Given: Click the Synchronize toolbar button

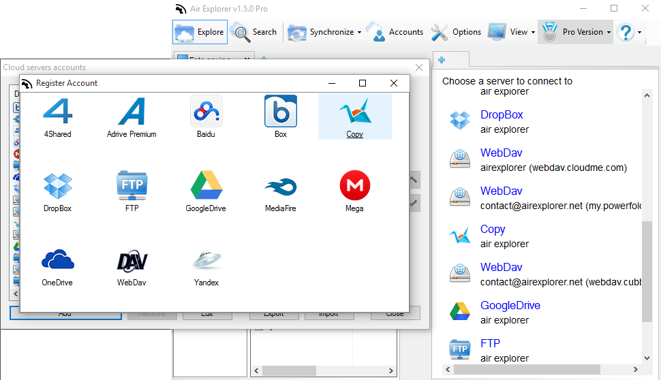Looking at the screenshot, I should tap(321, 32).
